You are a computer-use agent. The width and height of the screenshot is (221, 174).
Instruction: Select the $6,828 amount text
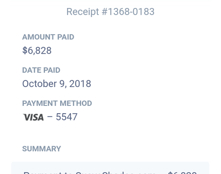pyautogui.click(x=37, y=50)
